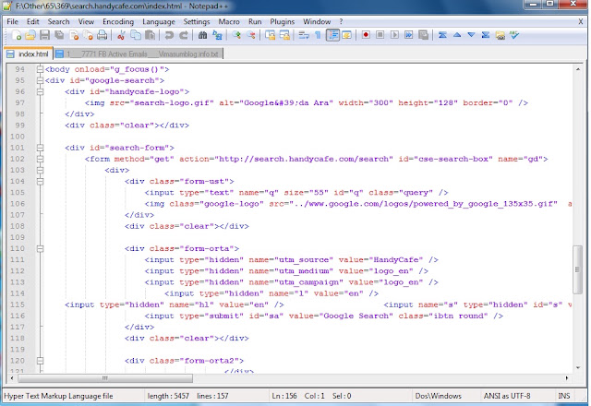Click user defined language toolbar icon
This screenshot has width=591, height=406.
[347, 35]
